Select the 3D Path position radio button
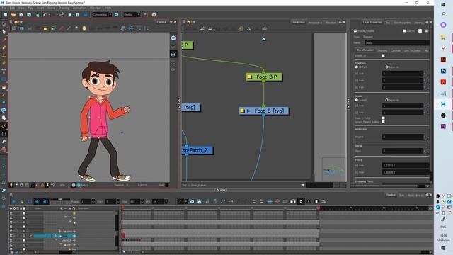The image size is (453, 255). tap(357, 67)
